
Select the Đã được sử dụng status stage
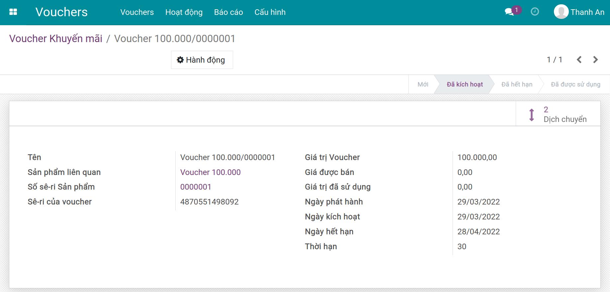pyautogui.click(x=575, y=85)
